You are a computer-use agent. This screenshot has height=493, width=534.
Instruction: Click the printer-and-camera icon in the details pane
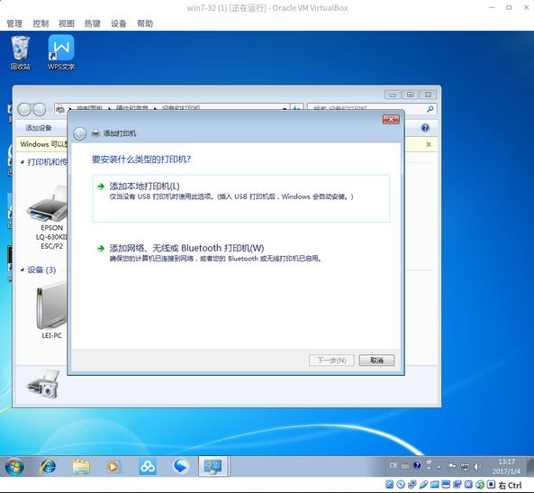click(x=43, y=384)
